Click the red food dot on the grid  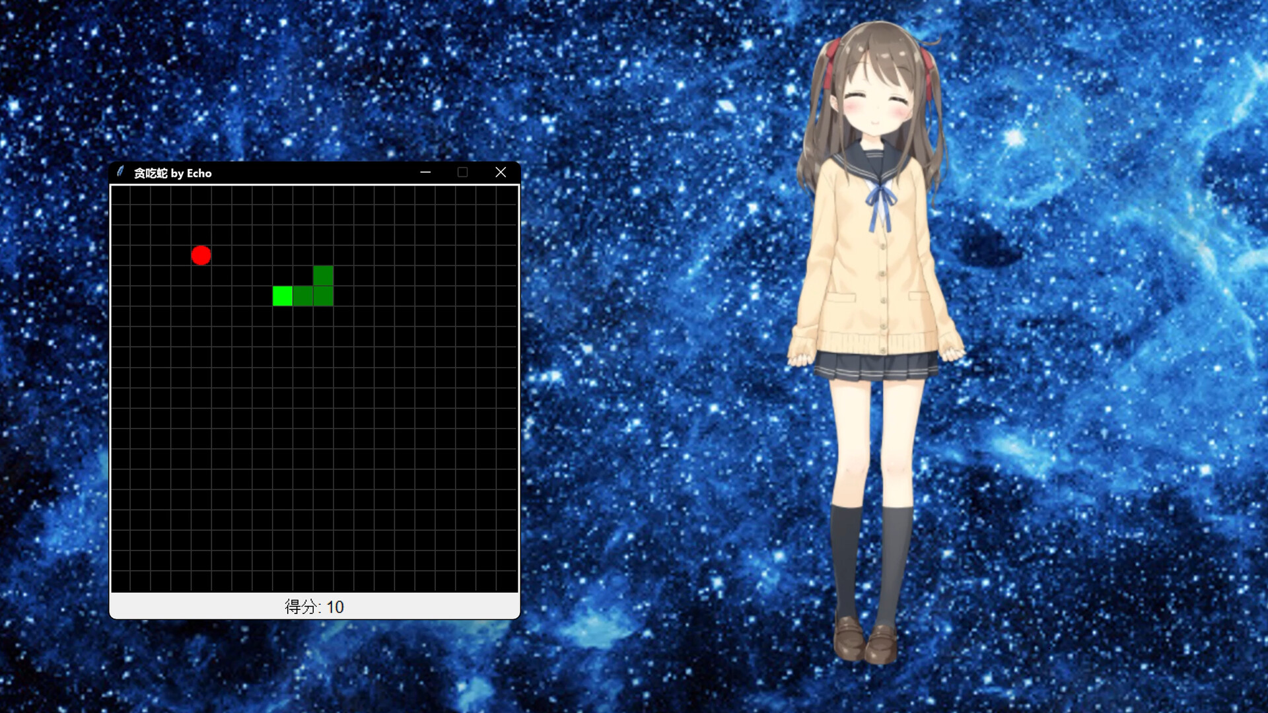[200, 255]
